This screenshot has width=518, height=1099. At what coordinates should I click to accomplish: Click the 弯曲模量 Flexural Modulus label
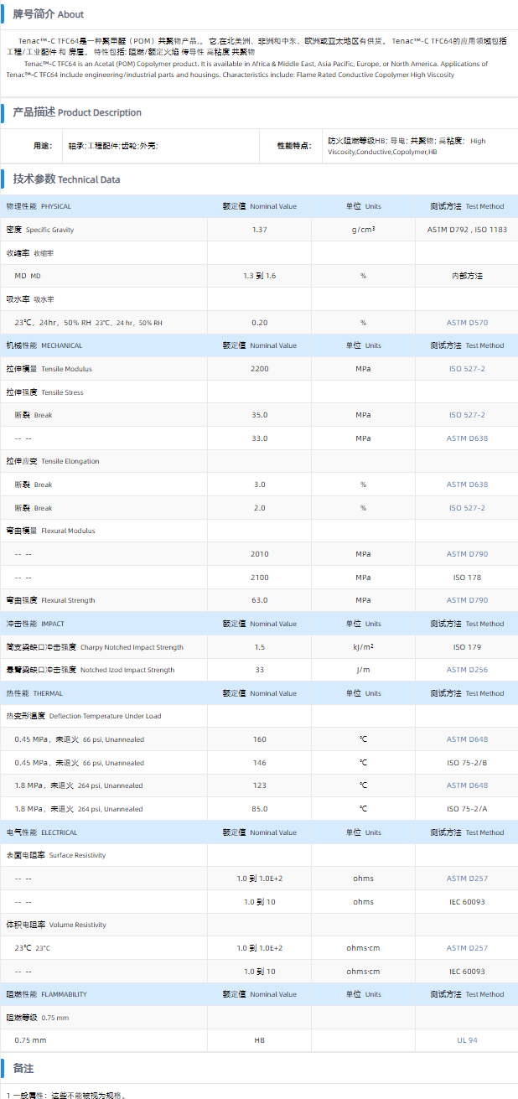[51, 531]
